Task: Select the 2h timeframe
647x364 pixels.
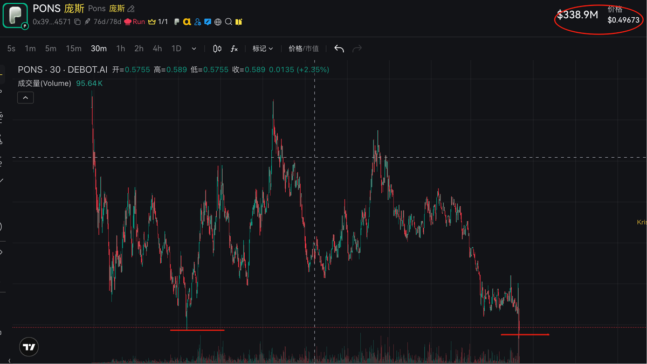Action: pos(139,48)
